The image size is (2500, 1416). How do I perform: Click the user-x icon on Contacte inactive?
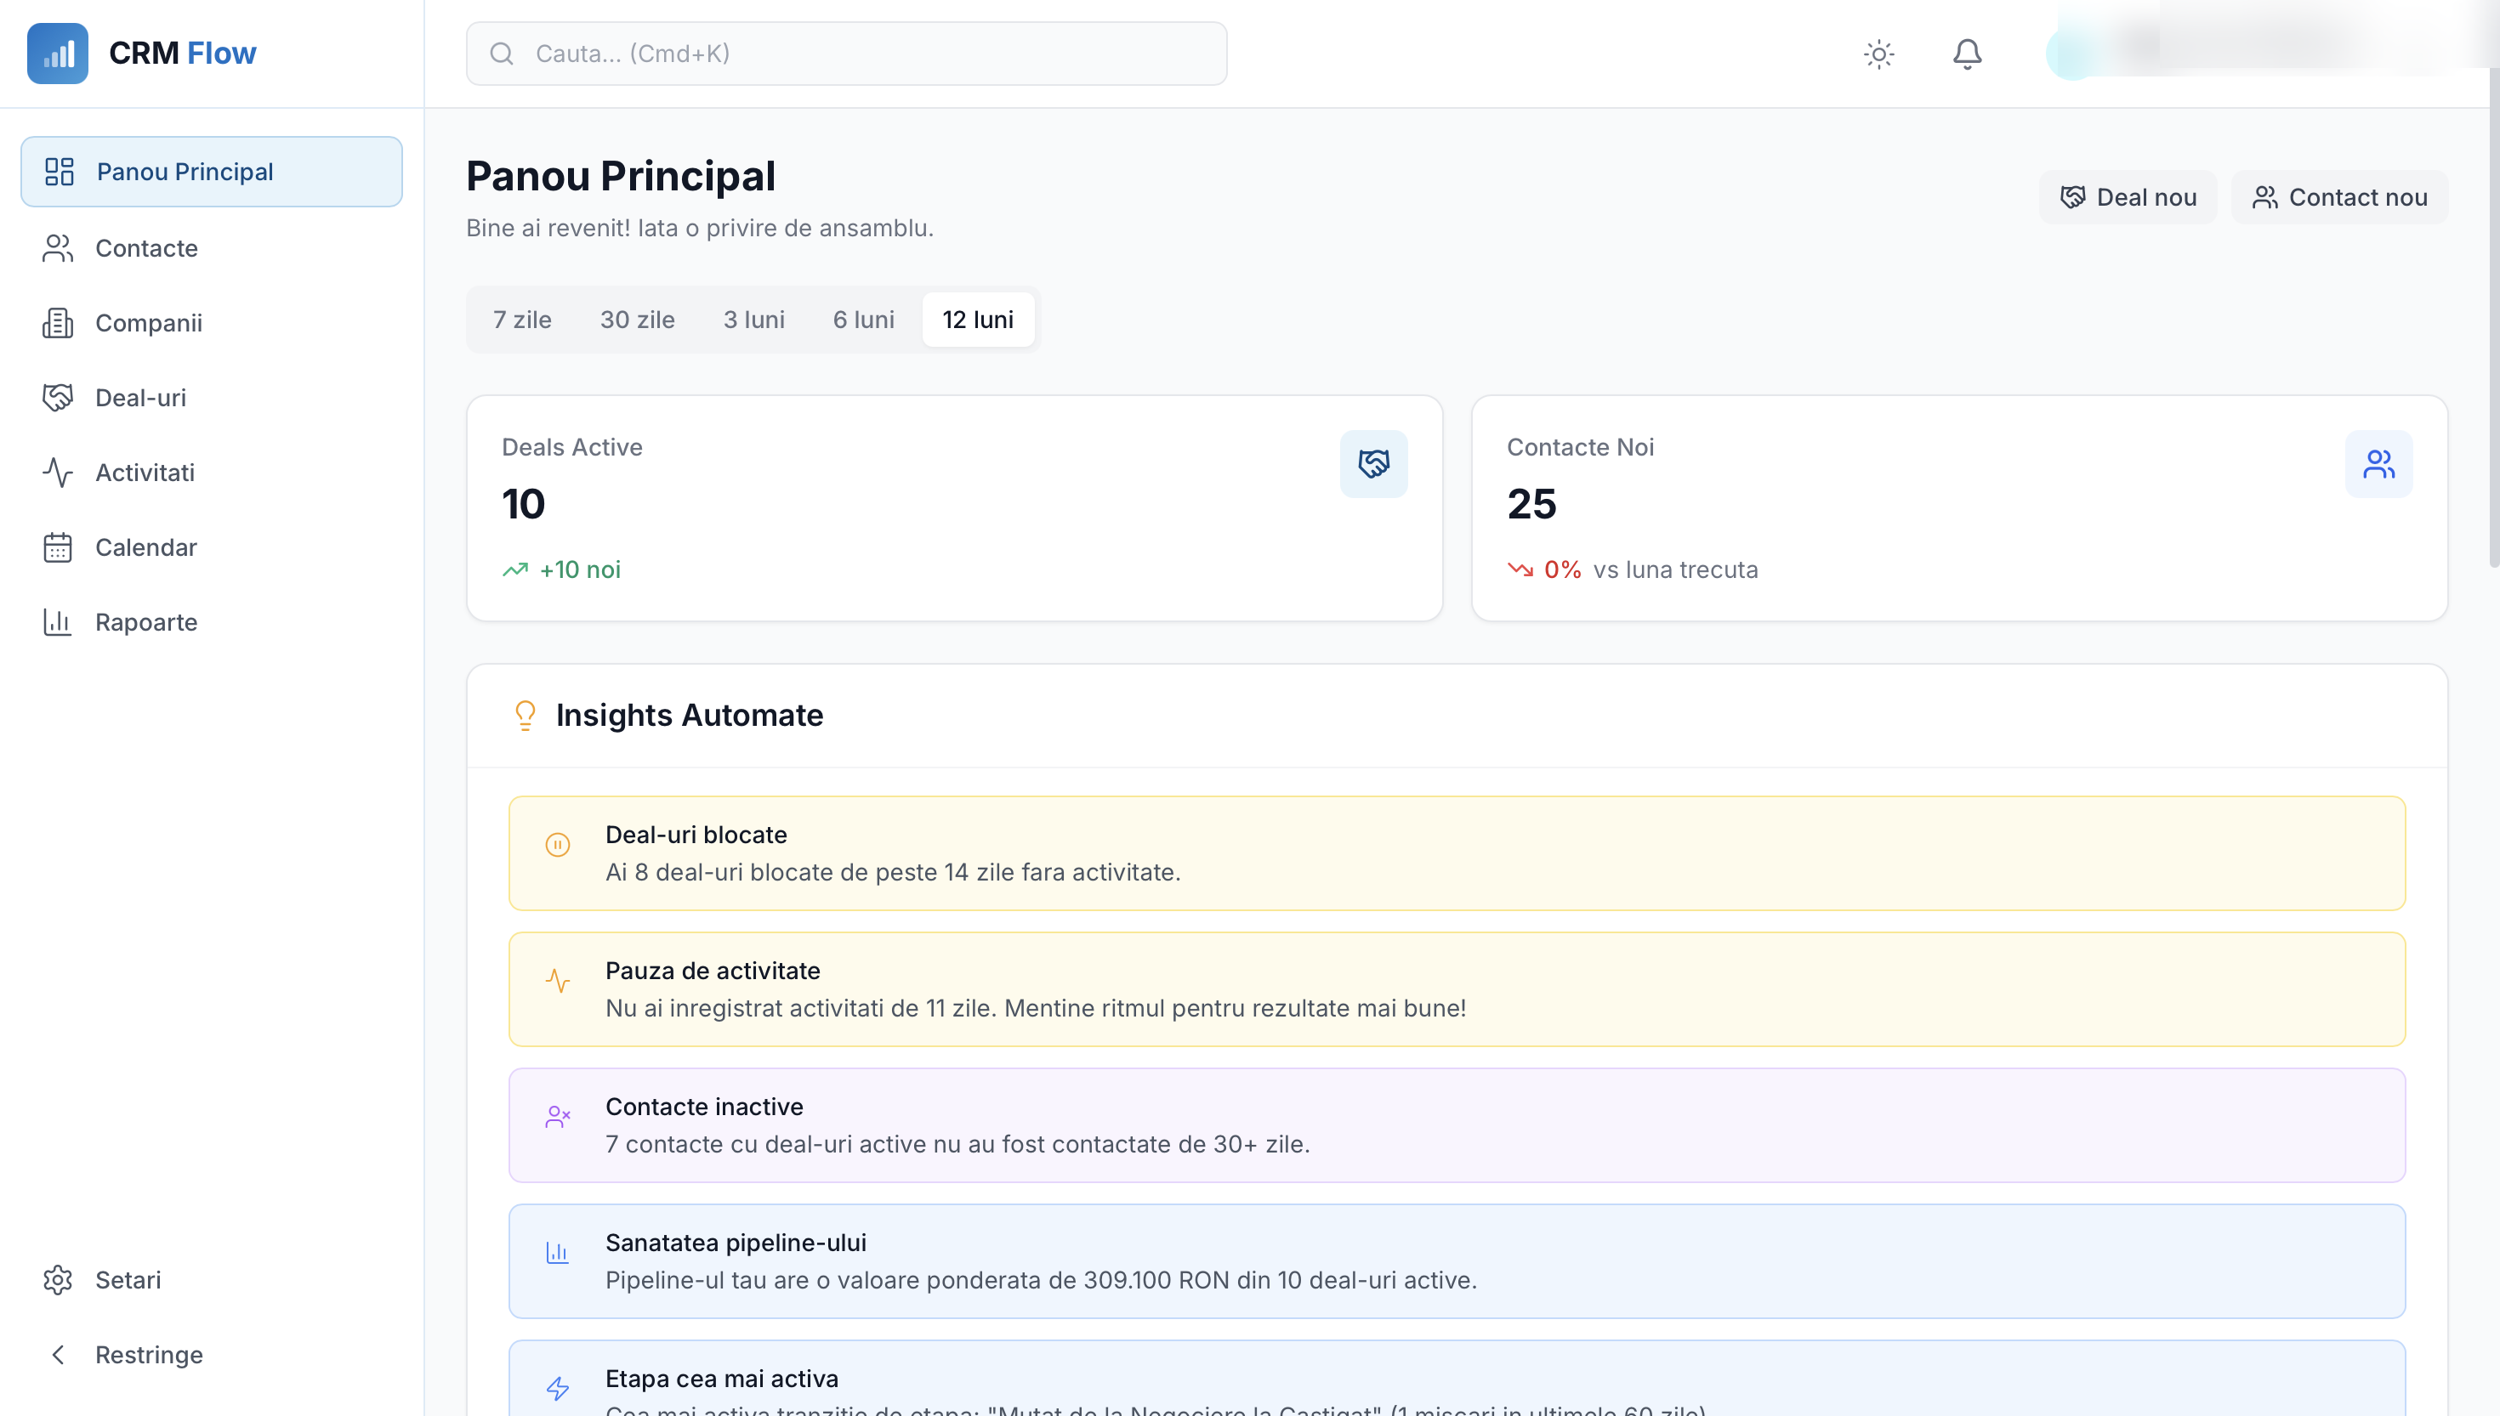[x=557, y=1117]
